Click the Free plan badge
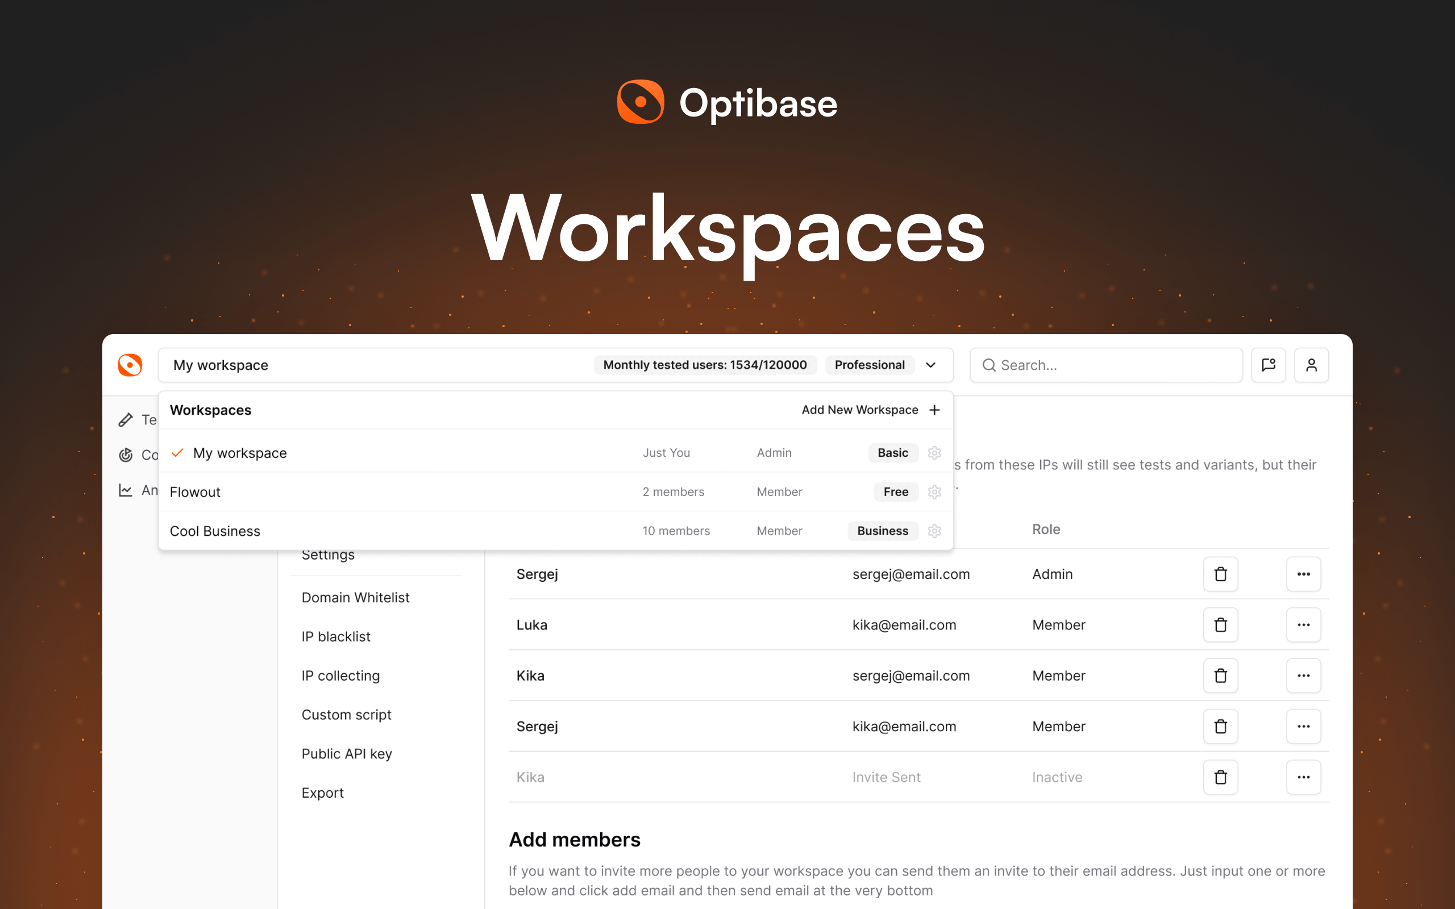This screenshot has height=909, width=1455. point(896,492)
